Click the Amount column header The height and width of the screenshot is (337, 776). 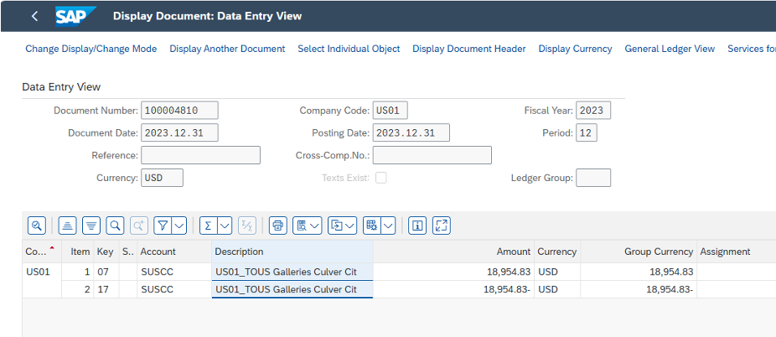tap(513, 251)
